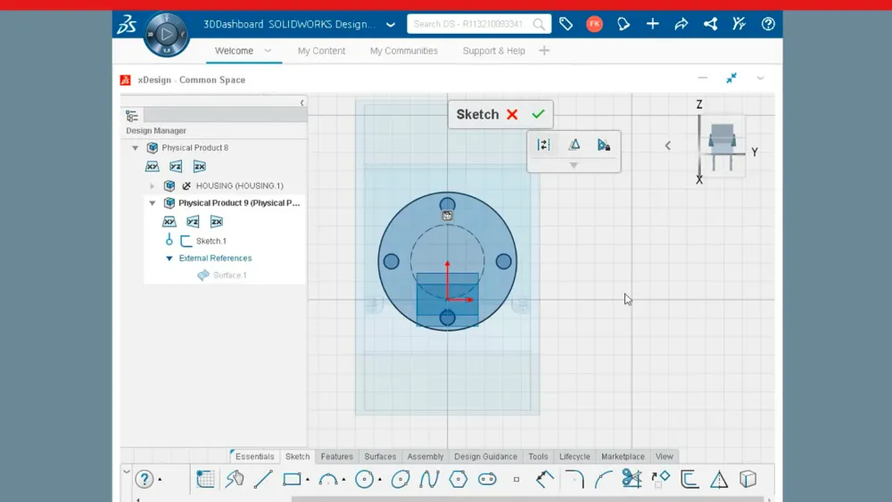Click the 3D box icon in toolbar
Screen dimensions: 892x502
748,479
